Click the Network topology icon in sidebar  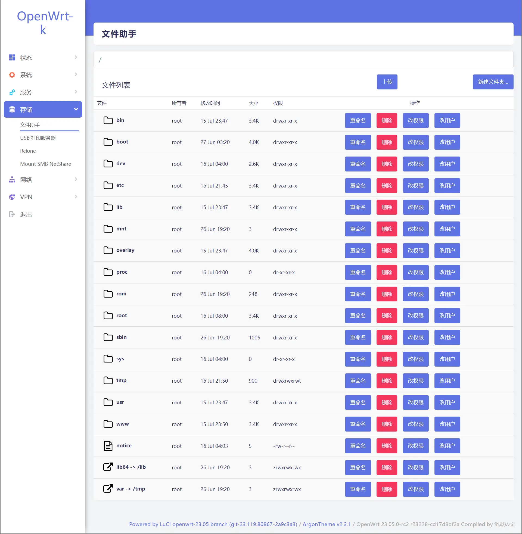(12, 180)
